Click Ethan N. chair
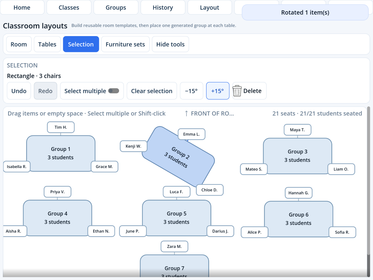 pyautogui.click(x=101, y=231)
